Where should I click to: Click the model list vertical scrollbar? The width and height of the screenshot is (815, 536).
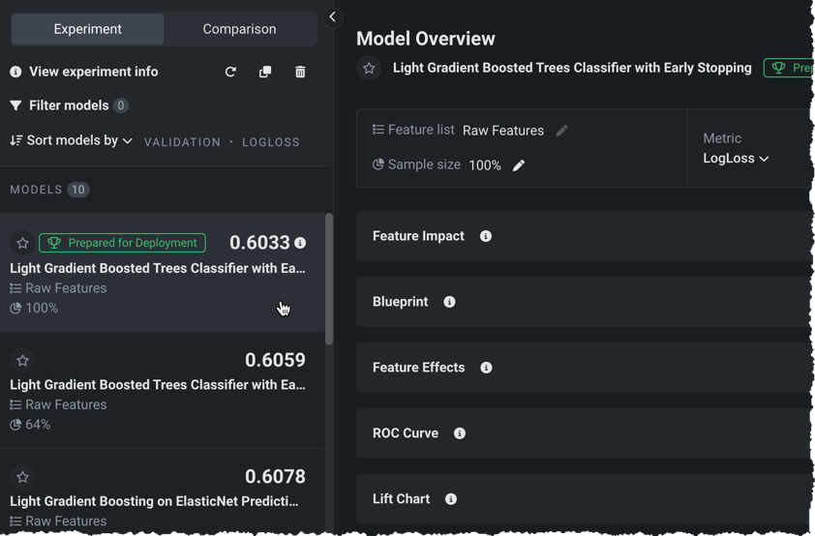tap(329, 281)
